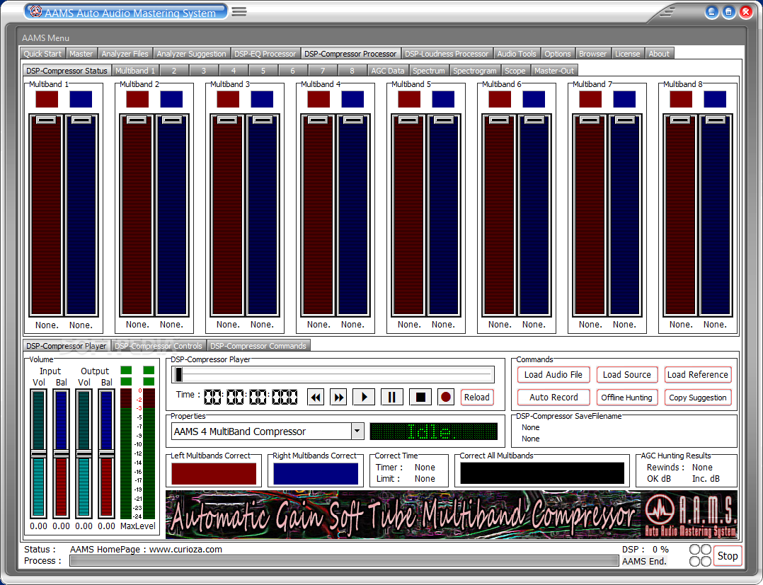Click the Load Audio File button
Image resolution: width=763 pixels, height=585 pixels.
point(553,374)
